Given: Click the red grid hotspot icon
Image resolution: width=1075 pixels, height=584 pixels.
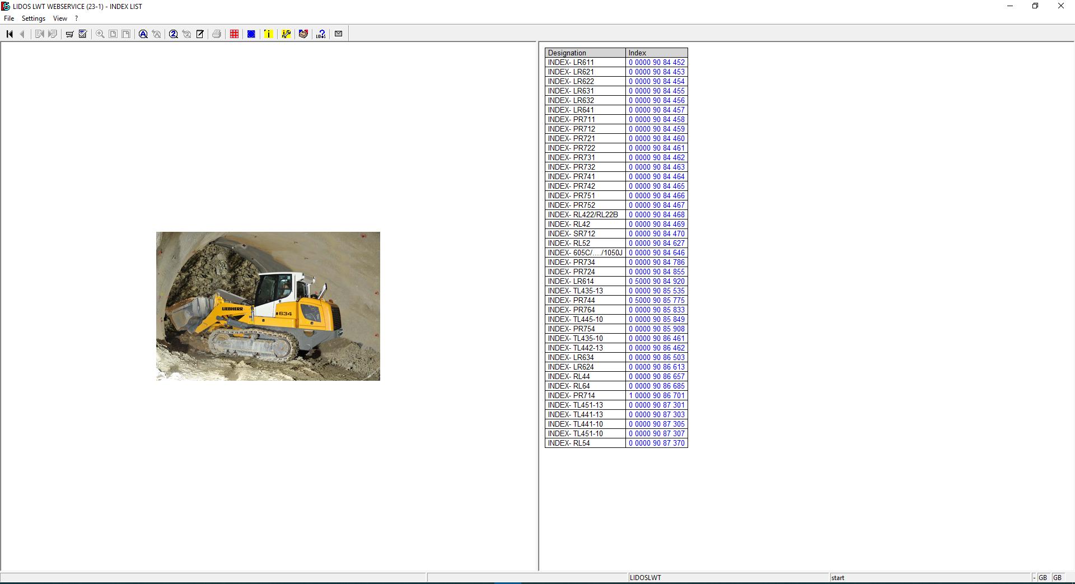Looking at the screenshot, I should coord(234,34).
